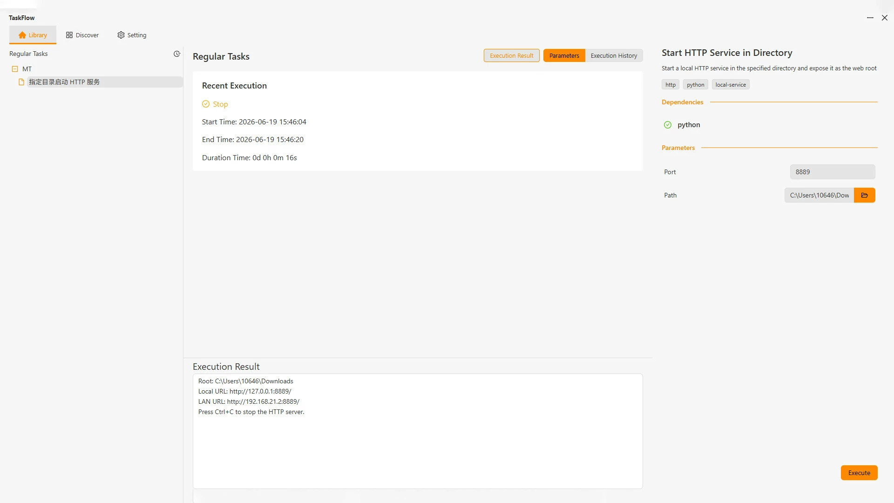Select the Parameters segmented tab
894x503 pixels.
[x=564, y=55]
